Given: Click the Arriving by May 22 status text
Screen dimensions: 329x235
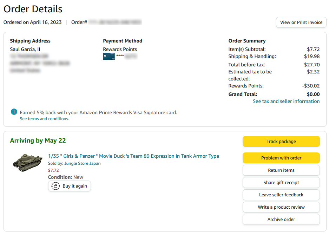Looking at the screenshot, I should tap(38, 141).
